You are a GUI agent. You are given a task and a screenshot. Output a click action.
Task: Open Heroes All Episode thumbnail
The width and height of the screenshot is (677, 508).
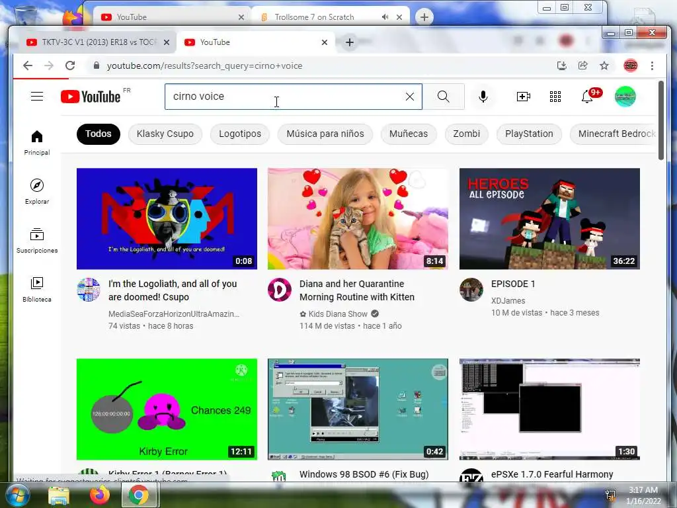[x=549, y=218]
